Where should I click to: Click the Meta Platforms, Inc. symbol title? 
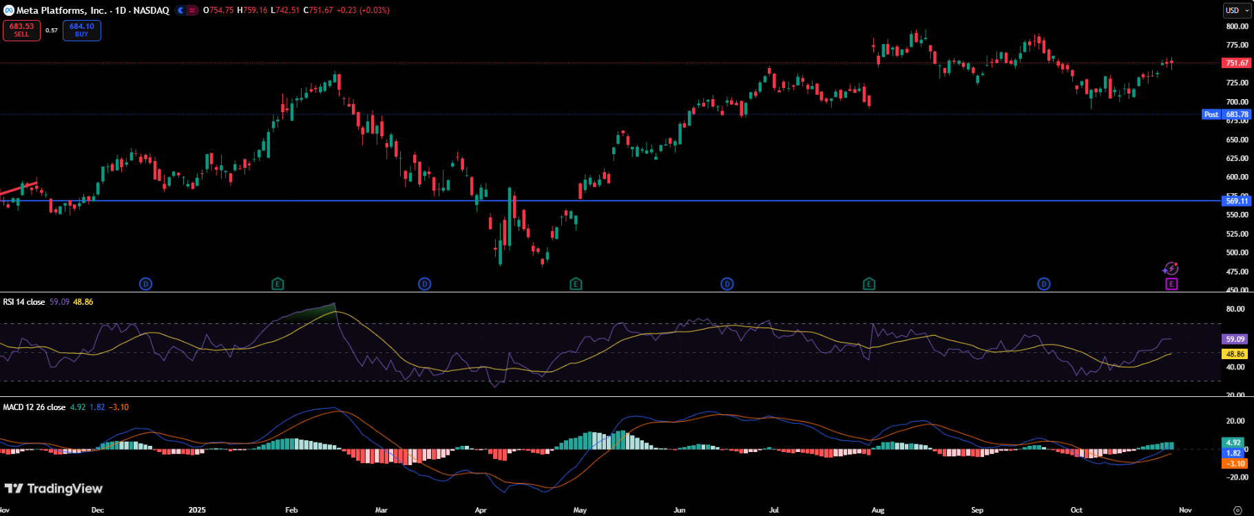click(x=61, y=10)
